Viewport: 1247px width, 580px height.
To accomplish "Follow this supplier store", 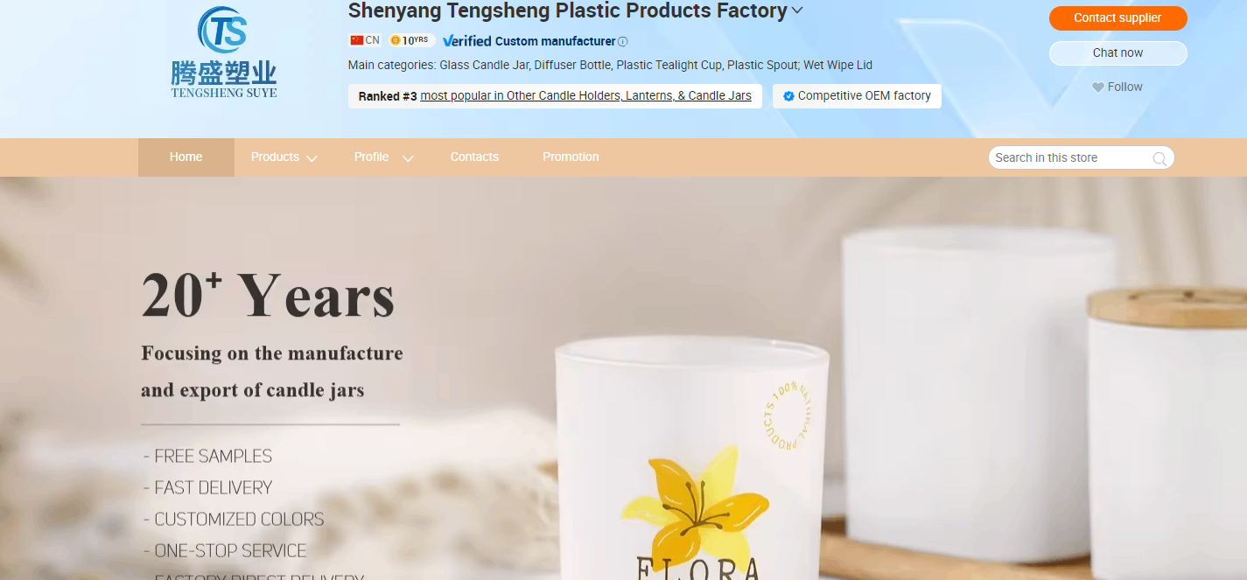I will click(x=1117, y=87).
